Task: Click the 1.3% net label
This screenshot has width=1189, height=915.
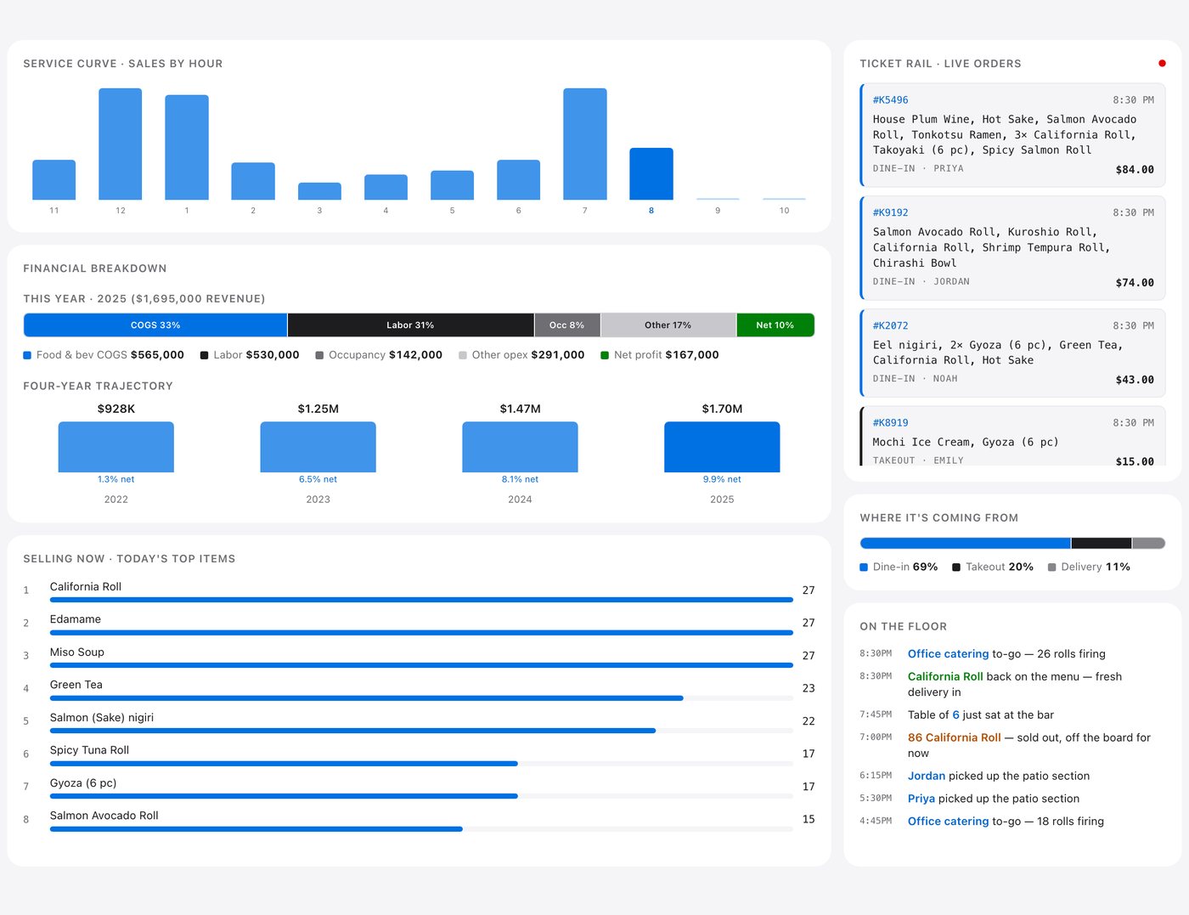Action: tap(116, 479)
